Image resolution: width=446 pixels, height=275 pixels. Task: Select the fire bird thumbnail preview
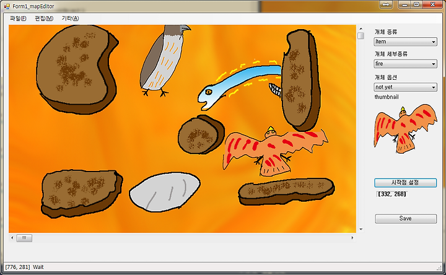pos(405,129)
